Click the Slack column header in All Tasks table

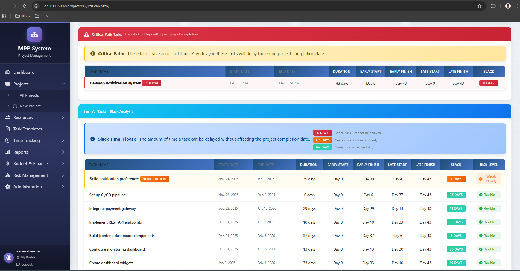pyautogui.click(x=456, y=165)
